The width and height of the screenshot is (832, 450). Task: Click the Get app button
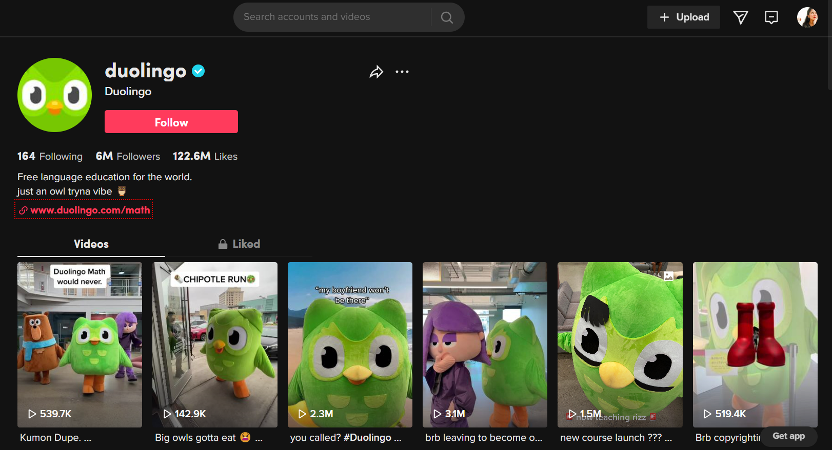tap(789, 436)
